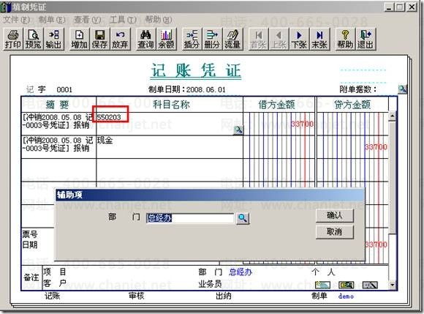Add a new voucher with 增加
424x314 pixels.
(x=79, y=40)
